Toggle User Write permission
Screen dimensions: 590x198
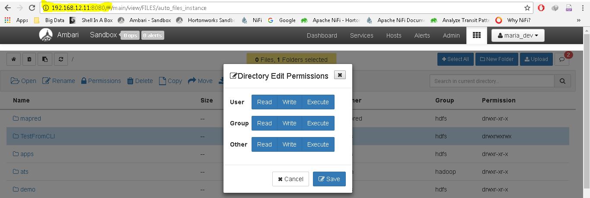tap(289, 102)
